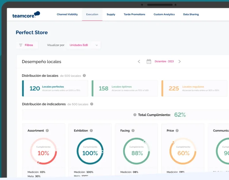Click help icon next to Distribución de locales
Viewport: 229px width, 180px height.
84,76
